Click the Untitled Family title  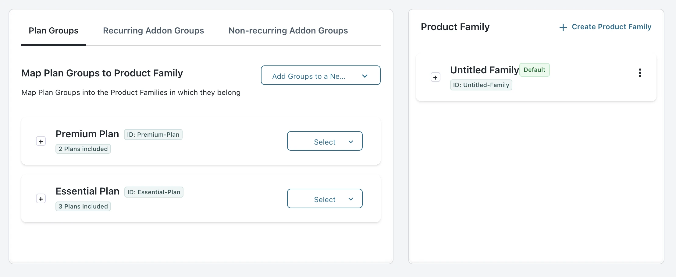[x=484, y=70]
